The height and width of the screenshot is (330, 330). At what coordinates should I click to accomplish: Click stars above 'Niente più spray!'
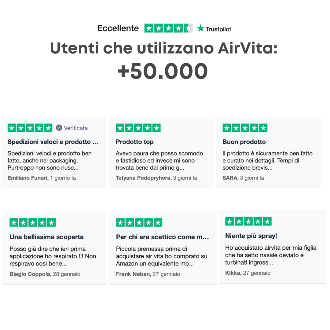point(248,222)
